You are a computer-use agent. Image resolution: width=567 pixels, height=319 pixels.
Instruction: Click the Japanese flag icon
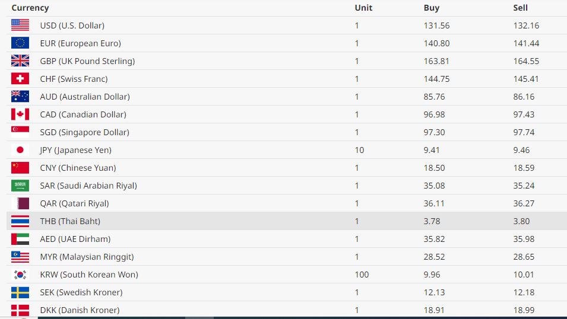[20, 150]
